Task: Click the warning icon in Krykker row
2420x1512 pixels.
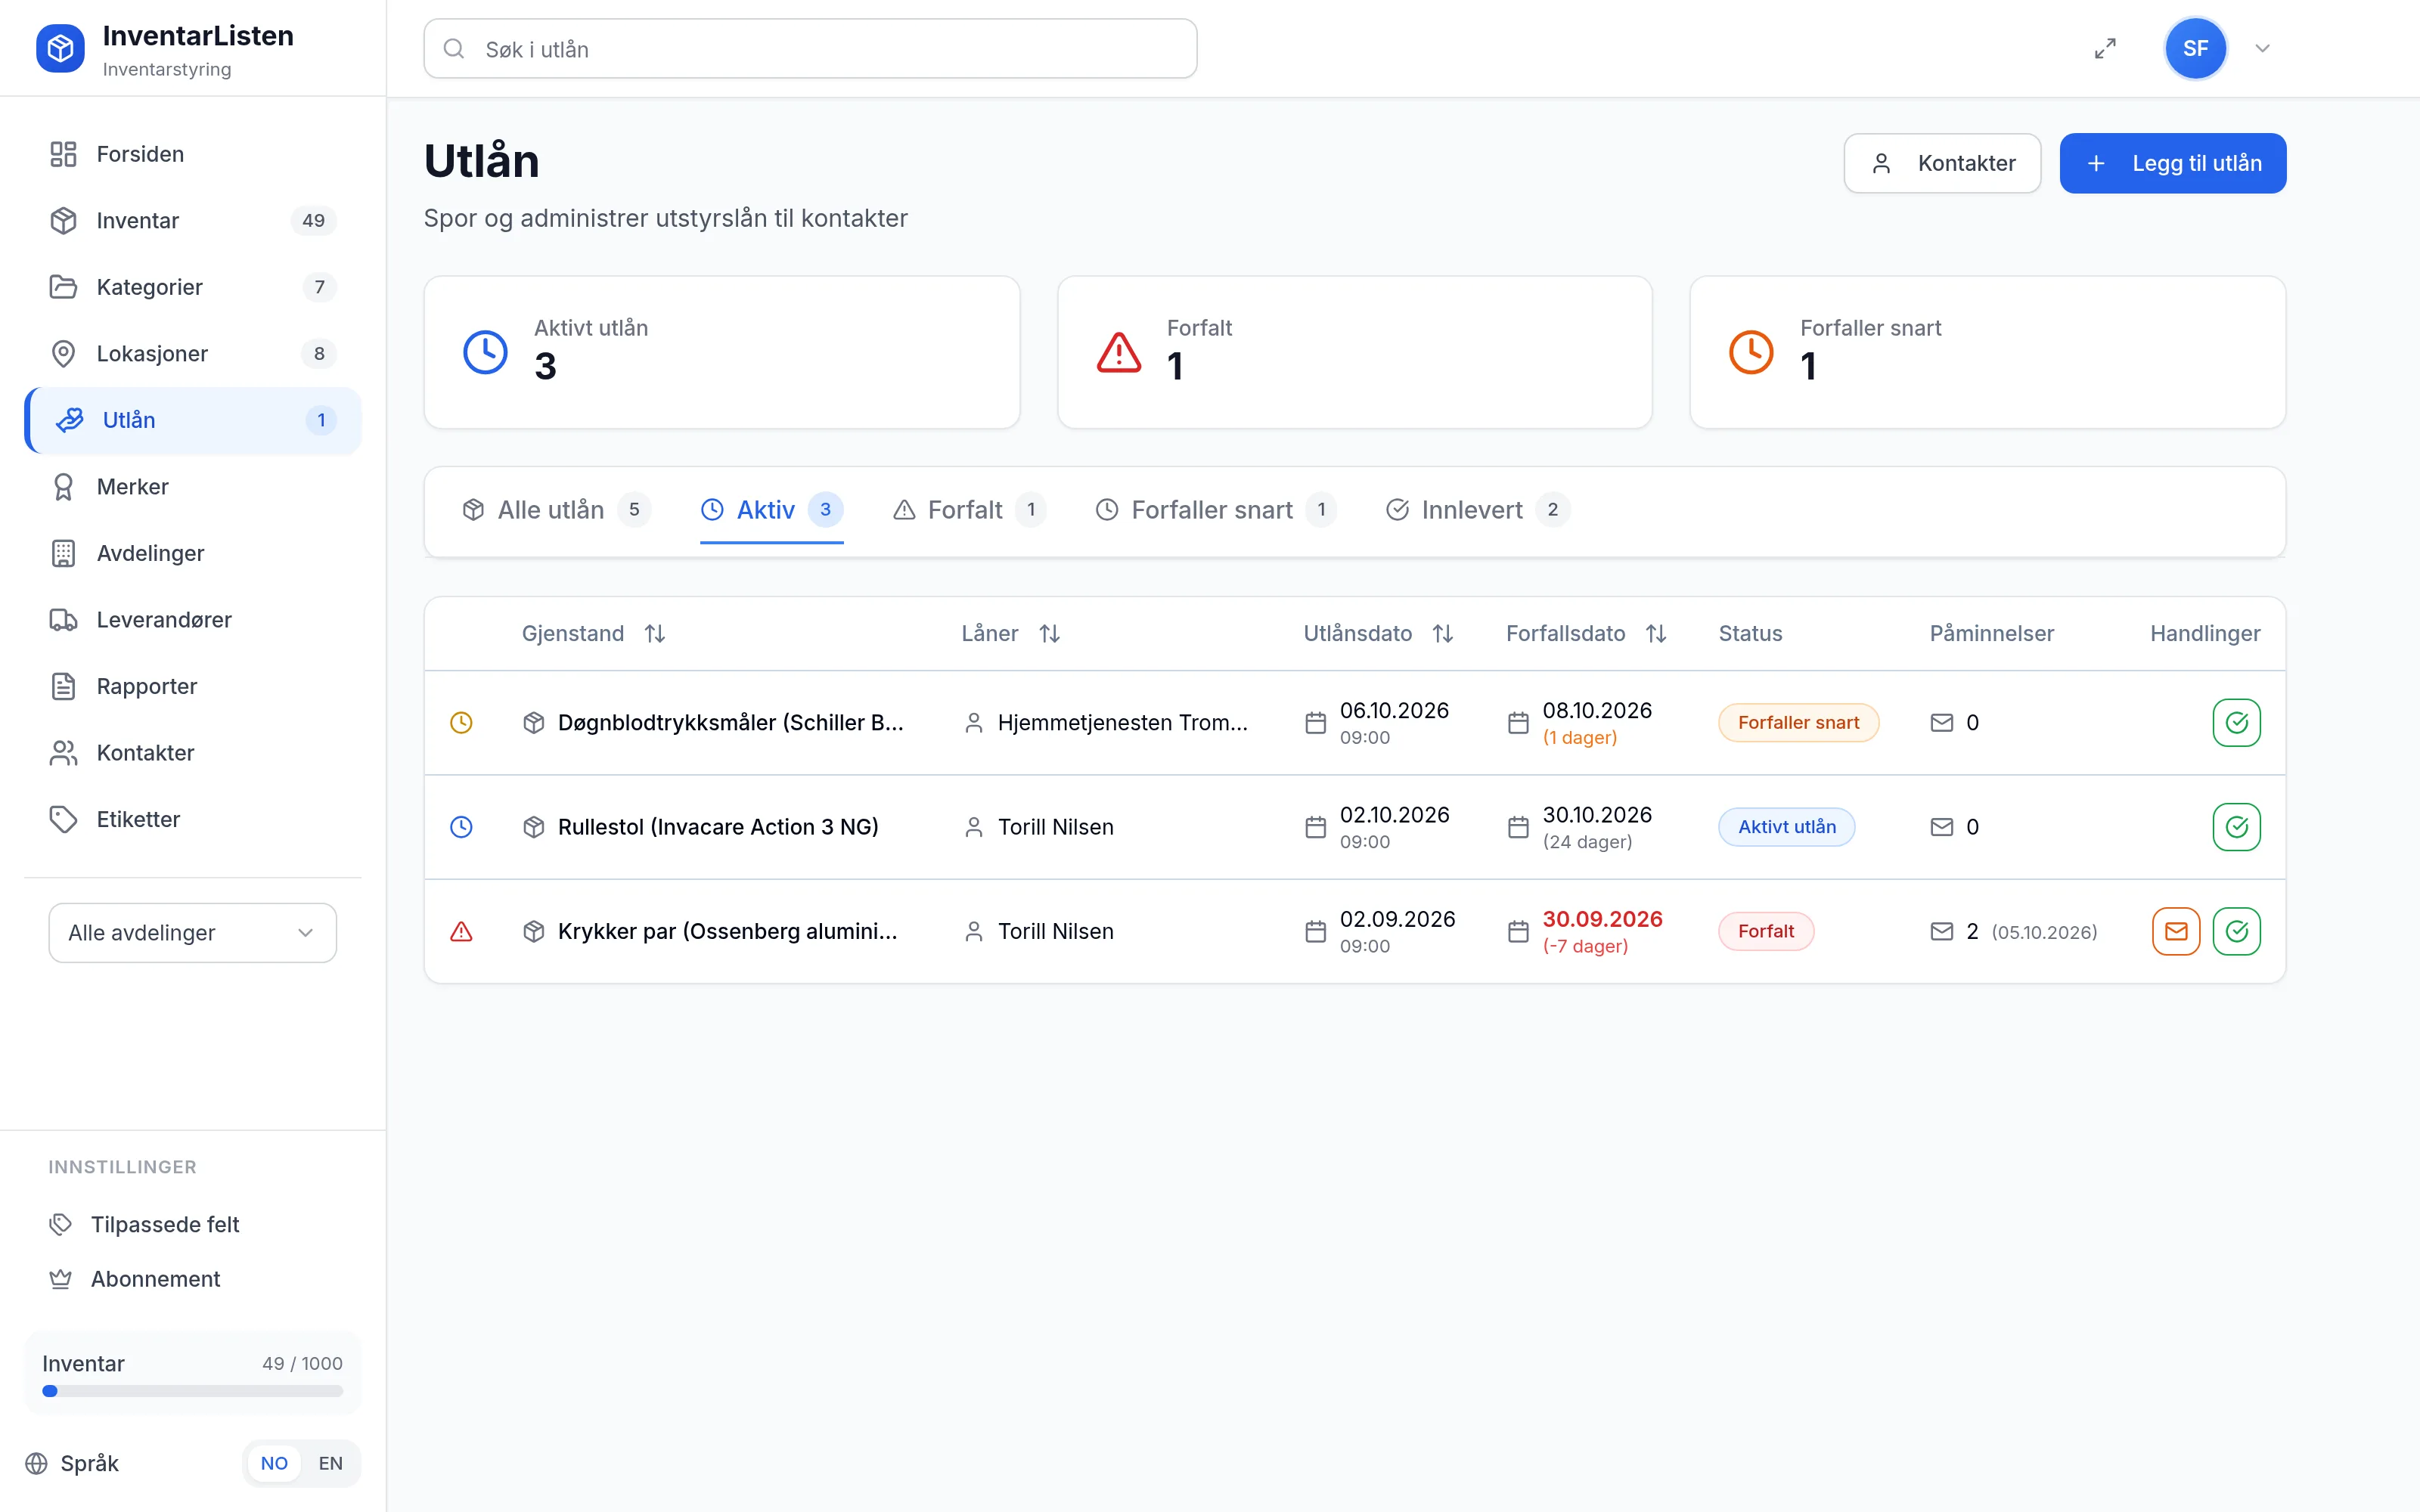Action: 461,931
